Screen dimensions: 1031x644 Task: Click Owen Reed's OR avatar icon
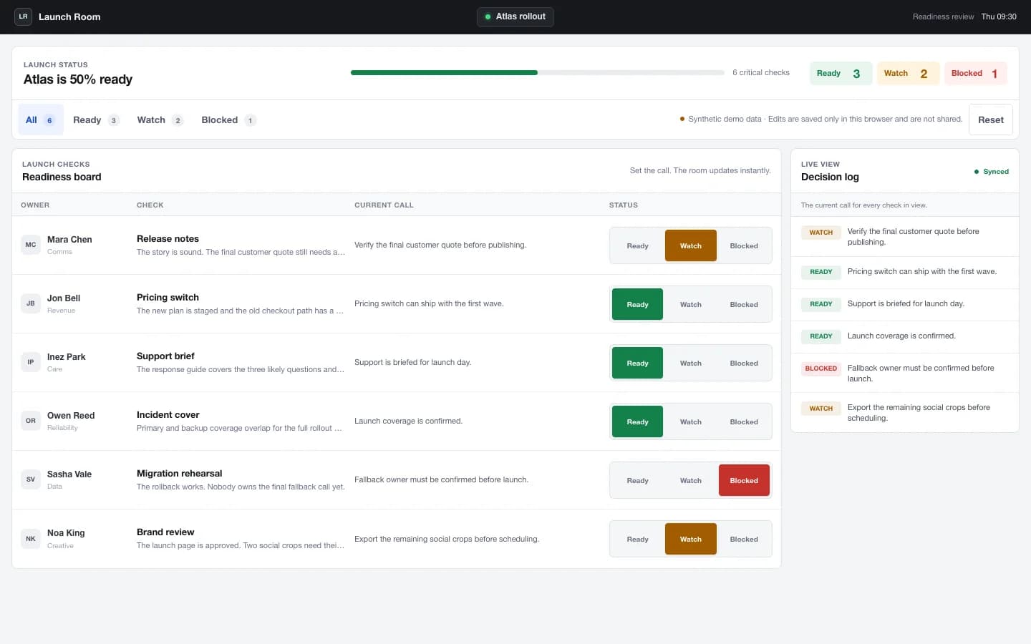pyautogui.click(x=31, y=421)
